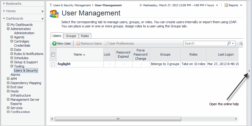Tick the checkbox for foglight user
The height and width of the screenshot is (126, 252).
53,64
